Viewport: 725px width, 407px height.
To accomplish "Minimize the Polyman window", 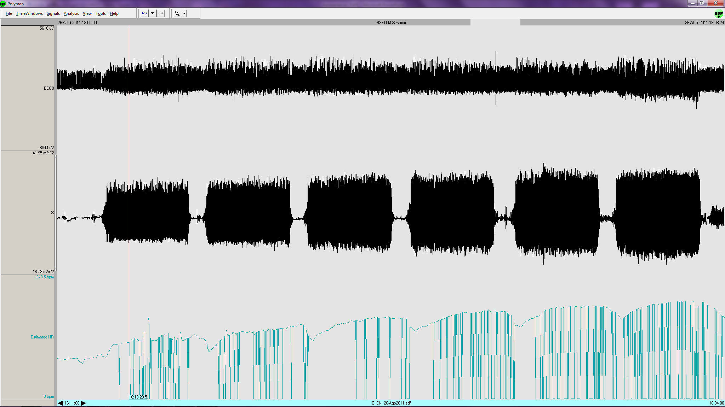I will point(692,3).
